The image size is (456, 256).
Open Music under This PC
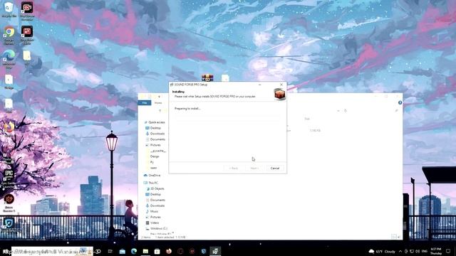154,211
